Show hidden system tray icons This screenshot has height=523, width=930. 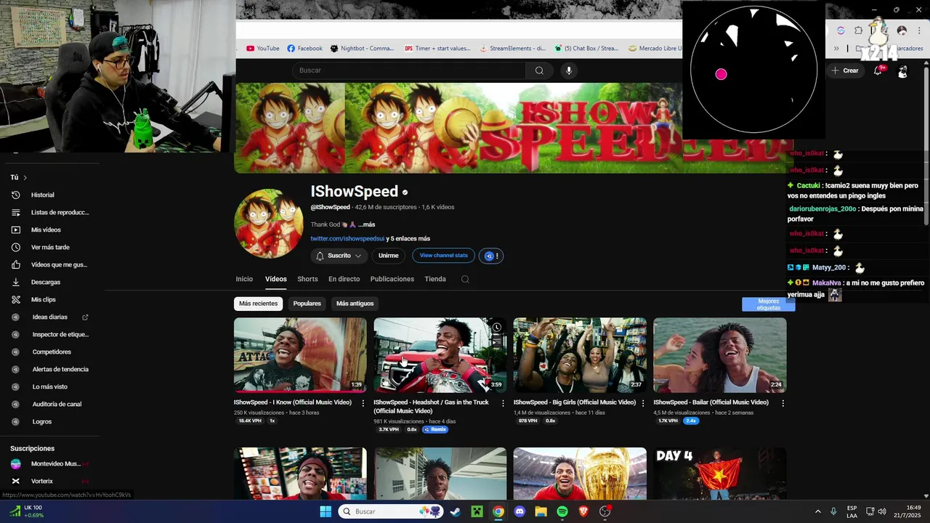pyautogui.click(x=817, y=511)
